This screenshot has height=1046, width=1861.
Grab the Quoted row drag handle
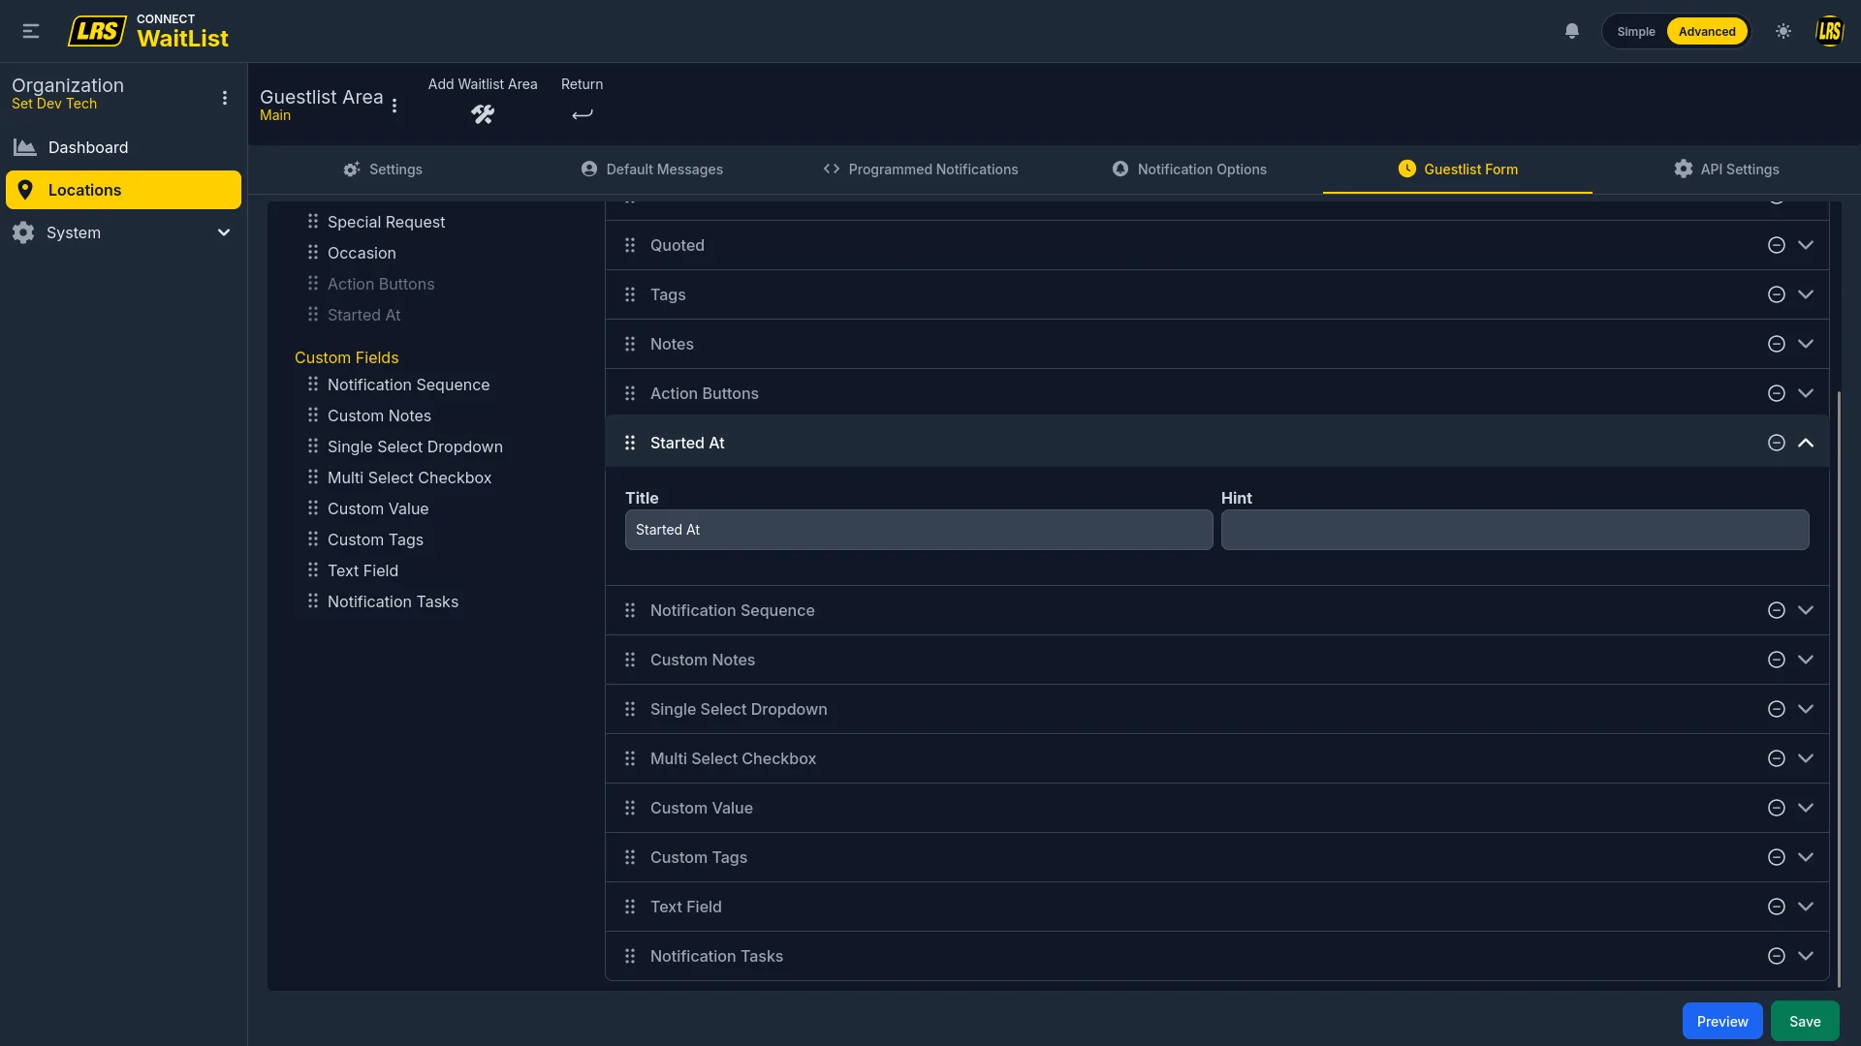pyautogui.click(x=630, y=245)
